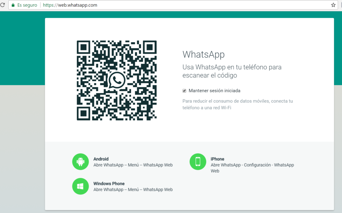Click the 'Mantener sesión iniciada' label

pos(214,91)
